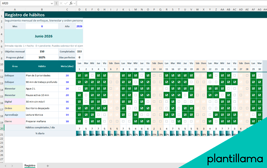Viewport: 267px width, 168px height.
Task: Select habit cell 30 min sin móvil
Action: point(42,102)
